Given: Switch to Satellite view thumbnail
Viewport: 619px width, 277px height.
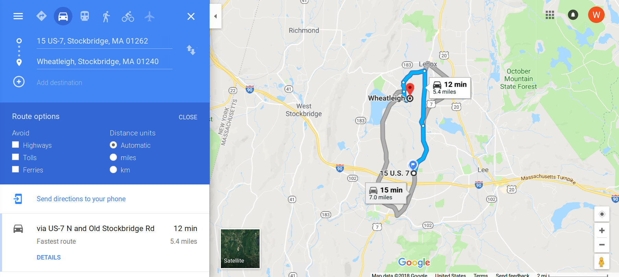Looking at the screenshot, I should click(x=240, y=249).
